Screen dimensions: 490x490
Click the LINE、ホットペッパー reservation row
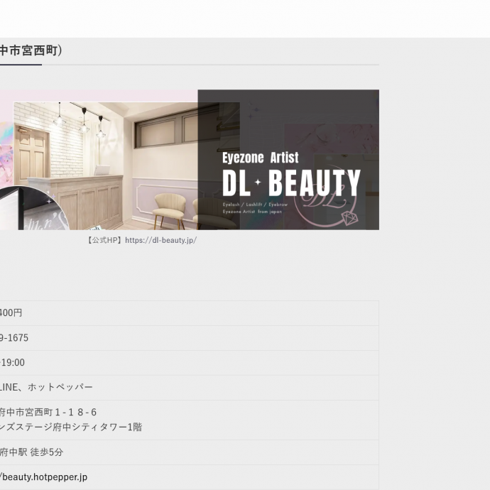click(x=46, y=388)
